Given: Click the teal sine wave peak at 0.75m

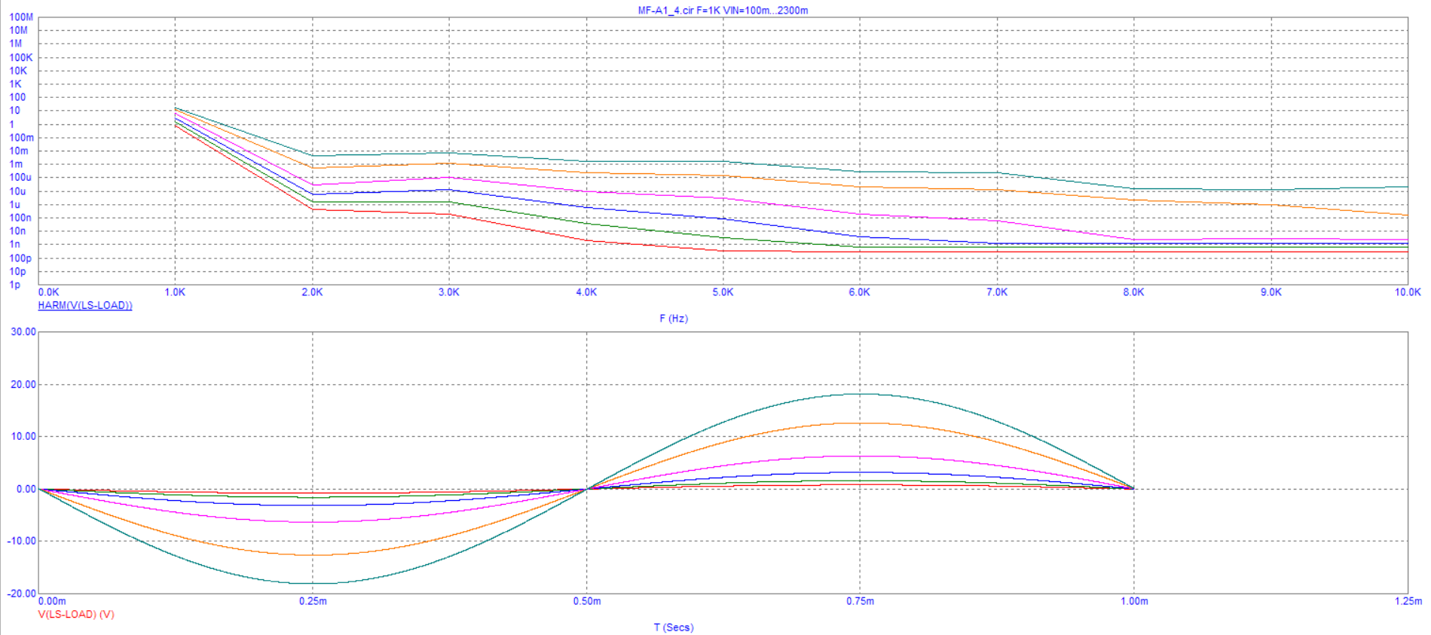Looking at the screenshot, I should [x=860, y=394].
